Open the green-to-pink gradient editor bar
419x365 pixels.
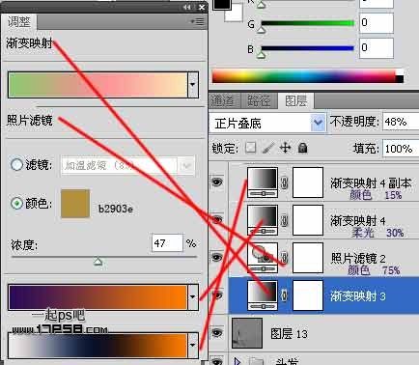tap(98, 85)
